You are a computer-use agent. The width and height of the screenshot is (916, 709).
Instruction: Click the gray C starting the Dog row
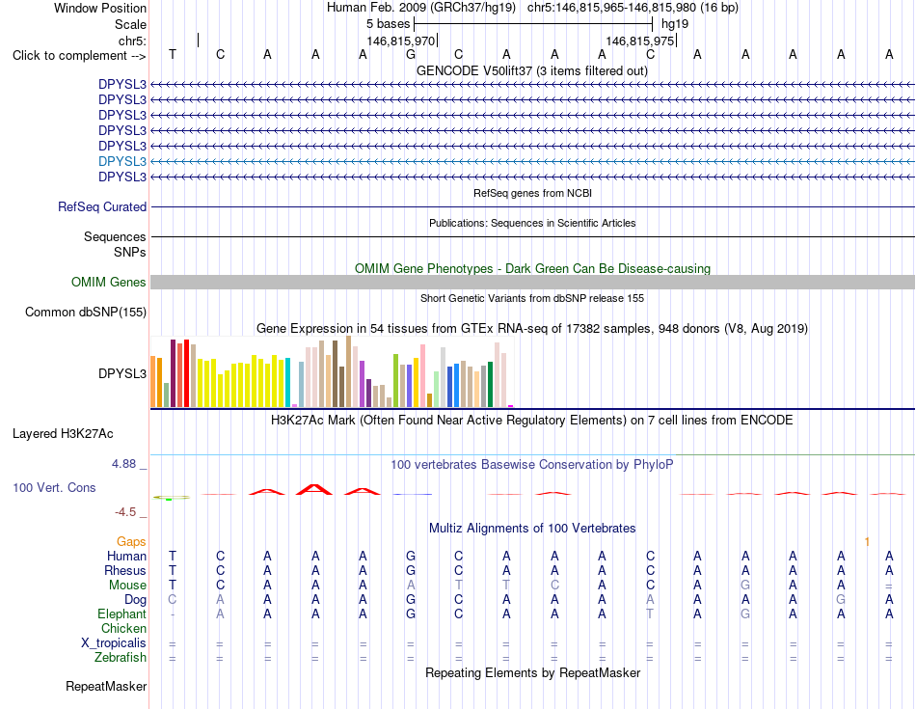pos(173,599)
